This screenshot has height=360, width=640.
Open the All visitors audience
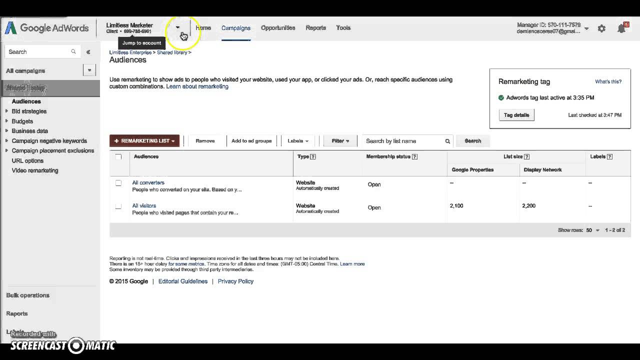pos(144,205)
